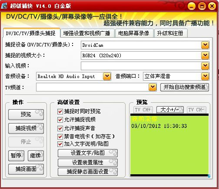Expand the Realtek HD Audio Input dropdown arrow
Screen dimensions: 219x189
[107, 76]
